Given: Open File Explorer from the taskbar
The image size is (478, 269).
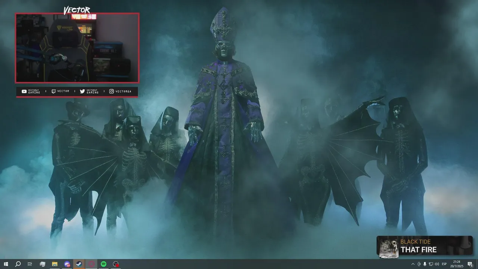Looking at the screenshot, I should click(55, 264).
